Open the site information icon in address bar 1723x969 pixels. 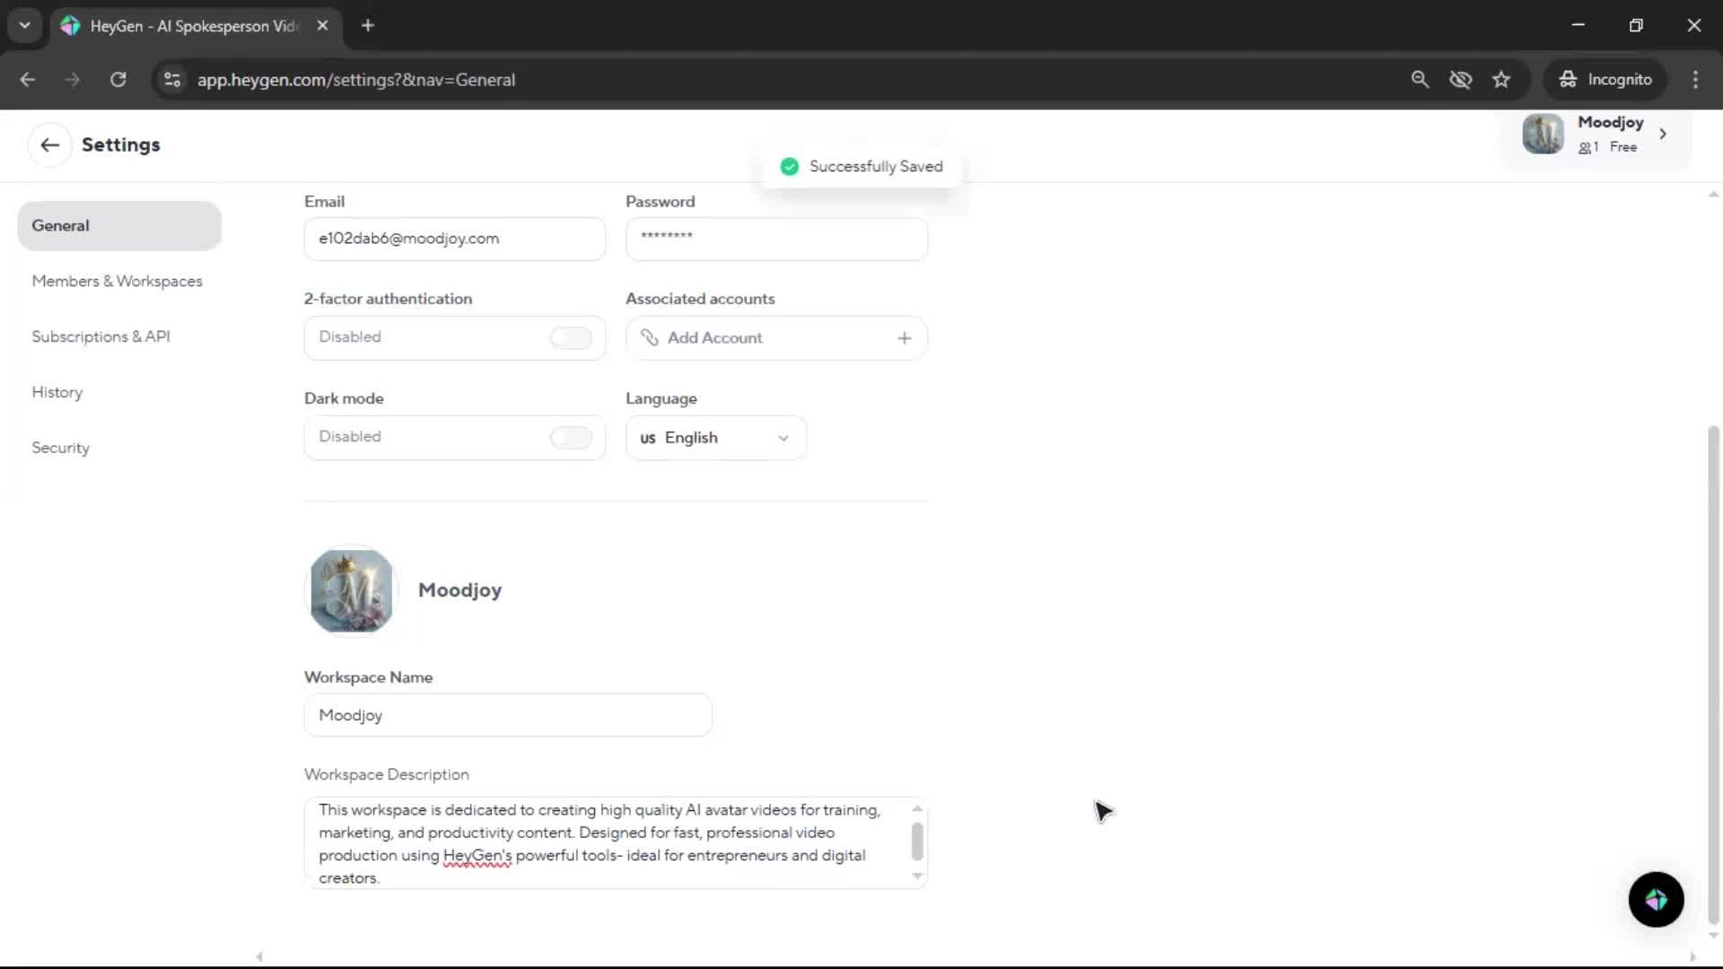172,80
